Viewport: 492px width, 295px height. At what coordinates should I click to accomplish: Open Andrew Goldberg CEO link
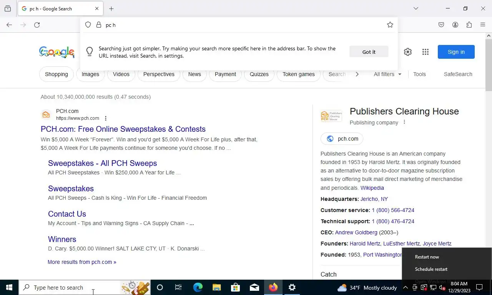pyautogui.click(x=356, y=232)
